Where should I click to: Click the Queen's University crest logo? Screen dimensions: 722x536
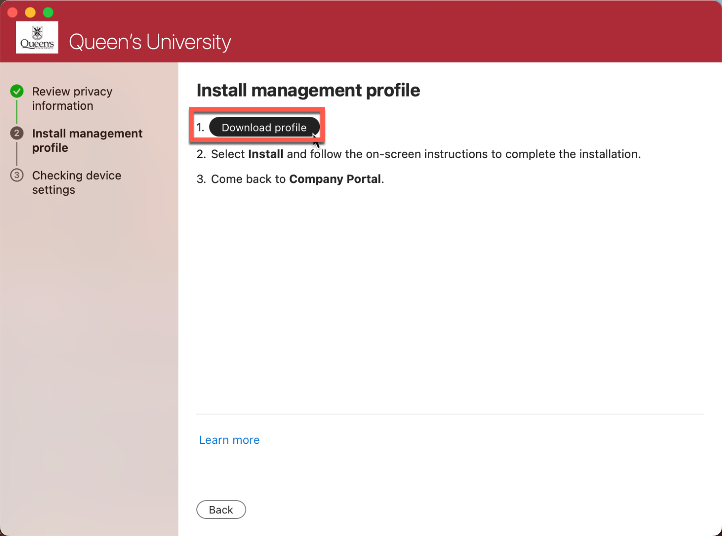coord(37,37)
